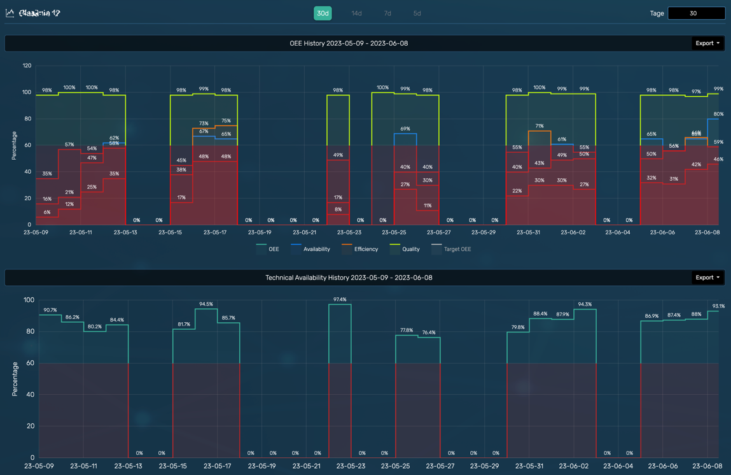Click the OEE legend teal swatch

[261, 249]
